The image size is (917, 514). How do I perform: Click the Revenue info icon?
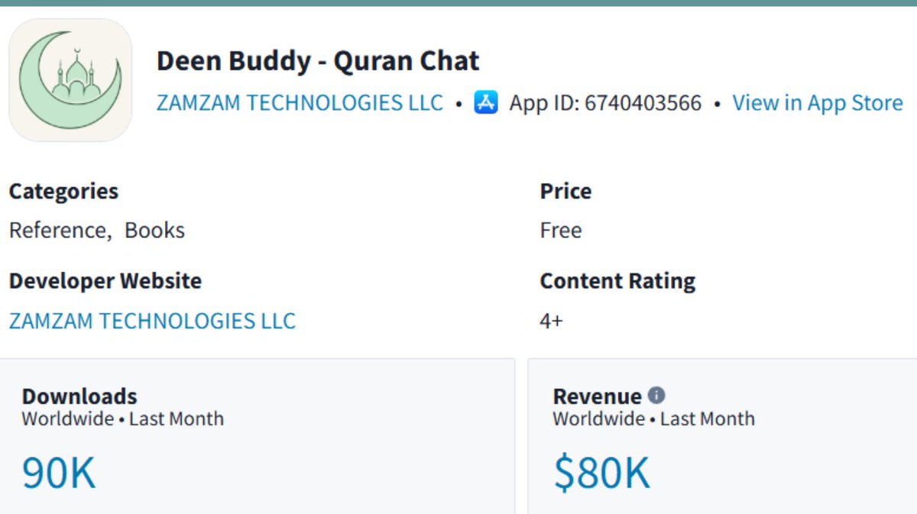click(656, 395)
